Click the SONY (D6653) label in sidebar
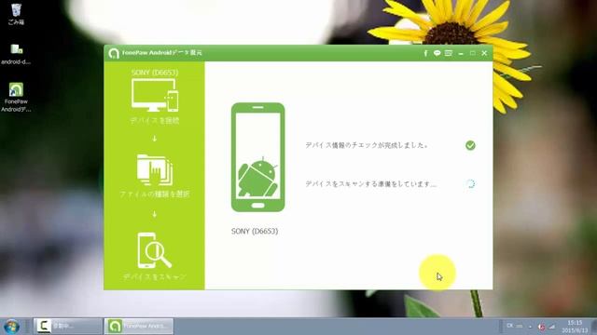597x335 pixels. (x=155, y=73)
